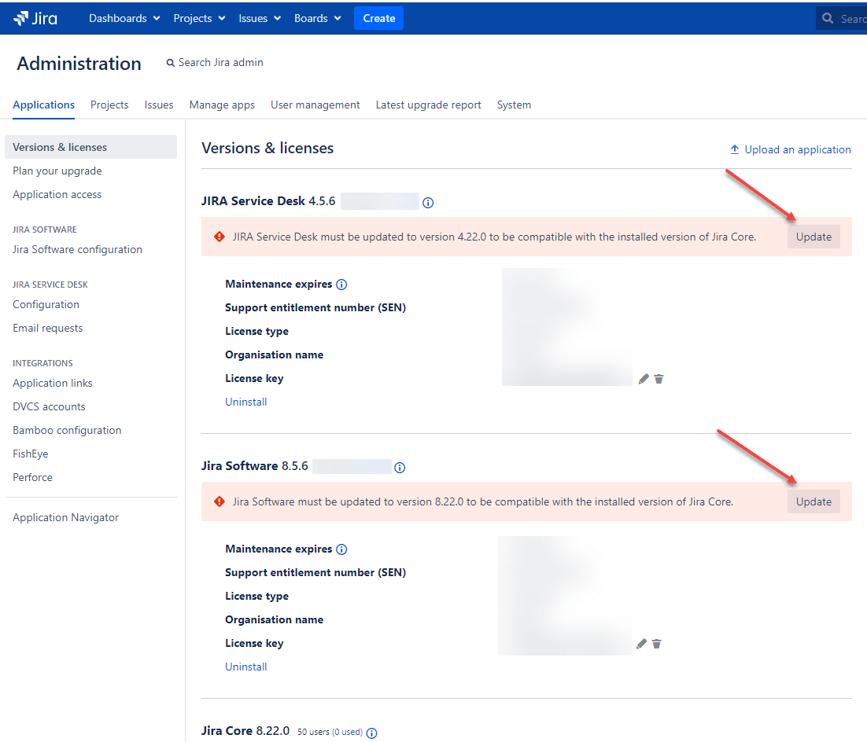867x742 pixels.
Task: Click the Jira logo in the header
Action: pos(35,18)
